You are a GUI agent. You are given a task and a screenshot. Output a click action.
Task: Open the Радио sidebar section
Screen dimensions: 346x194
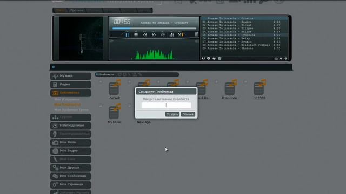[70, 85]
